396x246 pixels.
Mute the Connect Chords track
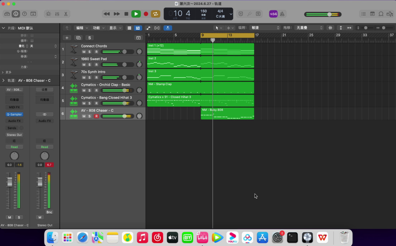coord(84,52)
